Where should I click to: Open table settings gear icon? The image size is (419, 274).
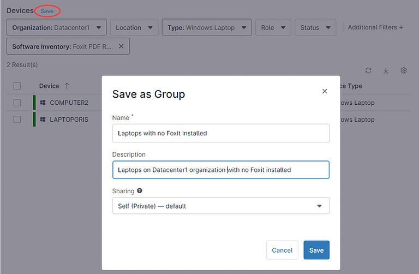pos(404,71)
